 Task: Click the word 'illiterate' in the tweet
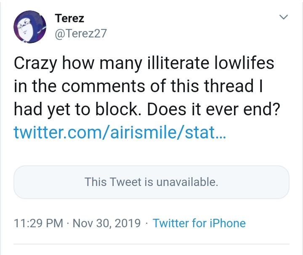tap(178, 63)
